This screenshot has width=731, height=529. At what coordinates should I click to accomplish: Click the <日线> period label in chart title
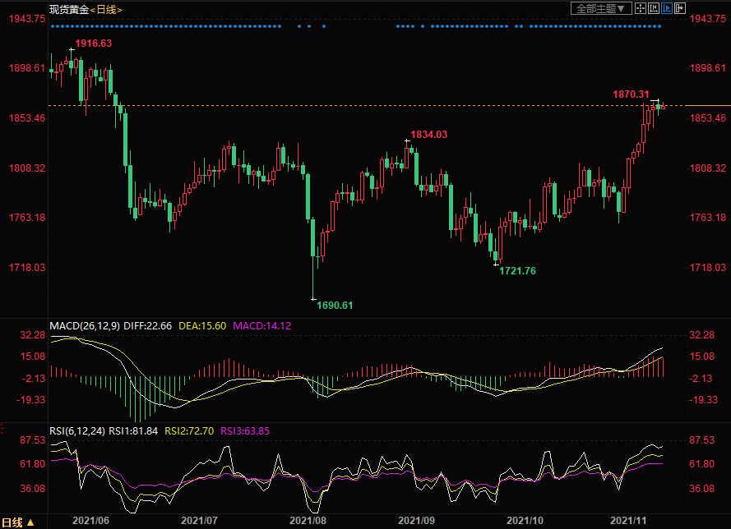pyautogui.click(x=105, y=9)
